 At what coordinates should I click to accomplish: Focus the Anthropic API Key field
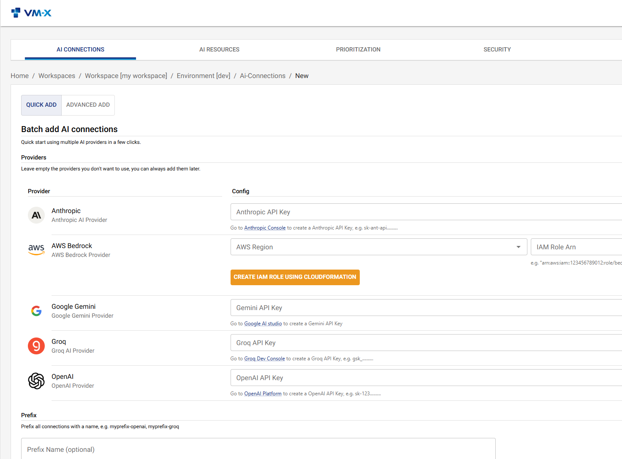click(426, 212)
